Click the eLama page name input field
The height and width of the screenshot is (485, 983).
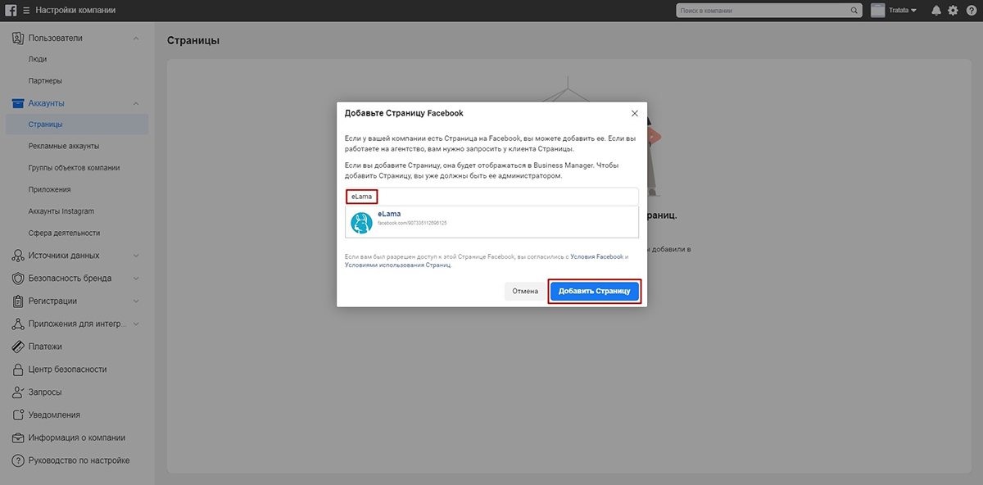pos(491,197)
